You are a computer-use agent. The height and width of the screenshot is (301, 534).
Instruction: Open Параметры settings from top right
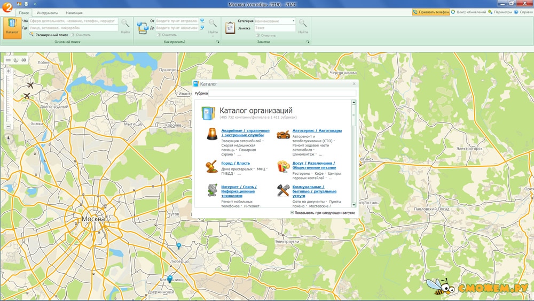500,12
